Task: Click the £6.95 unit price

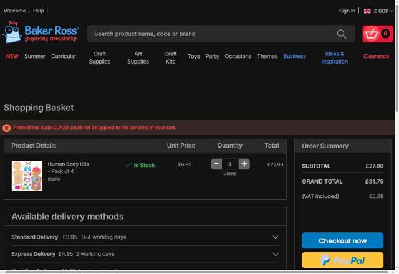Action: (x=185, y=164)
